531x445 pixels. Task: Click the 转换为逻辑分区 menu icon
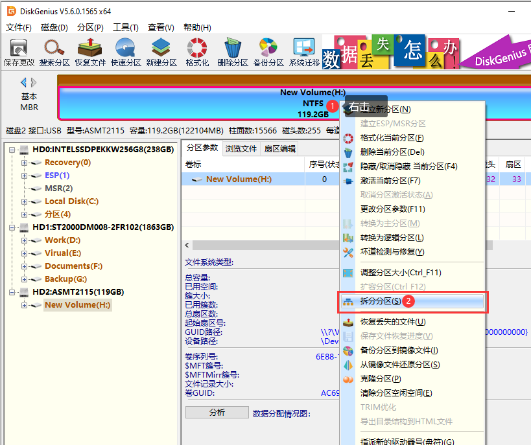[x=348, y=238]
